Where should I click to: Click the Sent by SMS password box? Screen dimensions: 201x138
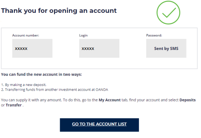click(166, 48)
